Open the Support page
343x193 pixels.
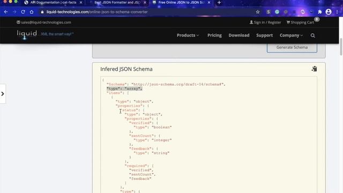(x=264, y=35)
